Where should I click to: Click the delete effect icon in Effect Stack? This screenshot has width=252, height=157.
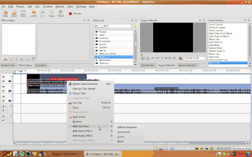pos(33,58)
